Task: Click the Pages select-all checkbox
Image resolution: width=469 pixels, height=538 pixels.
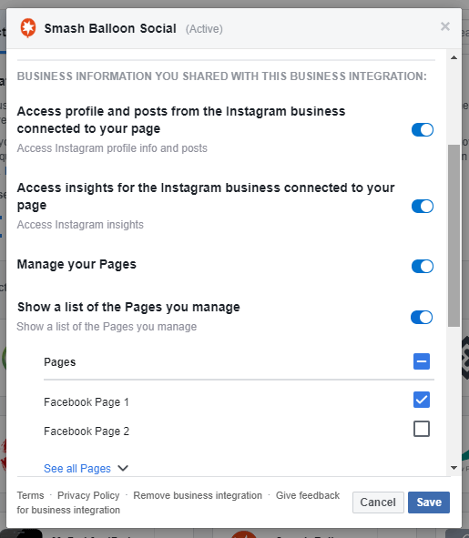Action: 422,361
